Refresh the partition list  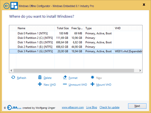[x=21, y=78]
